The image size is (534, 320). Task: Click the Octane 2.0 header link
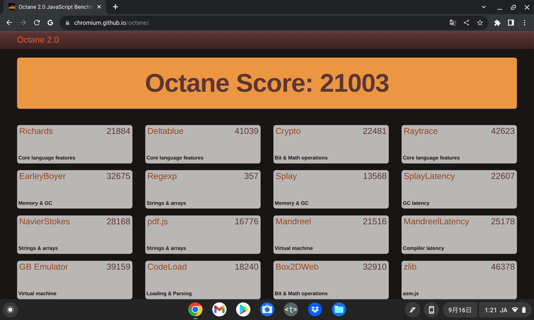point(38,40)
